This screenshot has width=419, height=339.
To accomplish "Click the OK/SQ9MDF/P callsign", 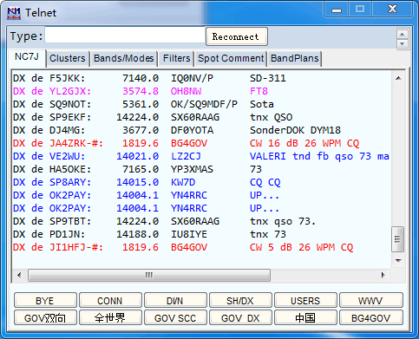I will pyautogui.click(x=204, y=104).
